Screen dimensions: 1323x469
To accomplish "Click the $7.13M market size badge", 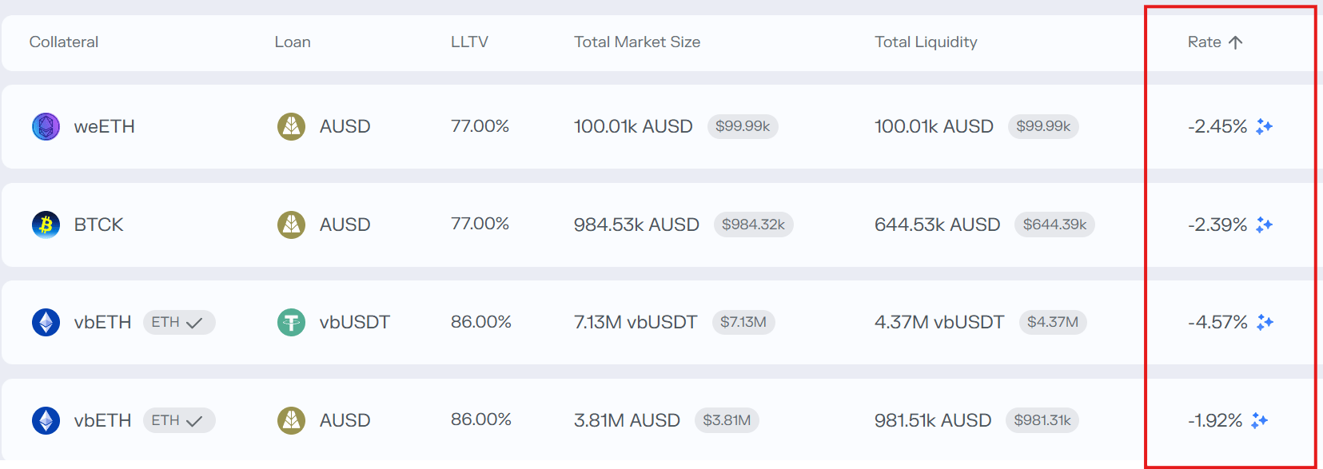I will click(743, 323).
